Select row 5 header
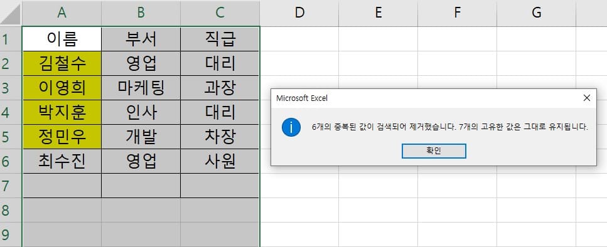Image resolution: width=607 pixels, height=247 pixels. (x=11, y=137)
